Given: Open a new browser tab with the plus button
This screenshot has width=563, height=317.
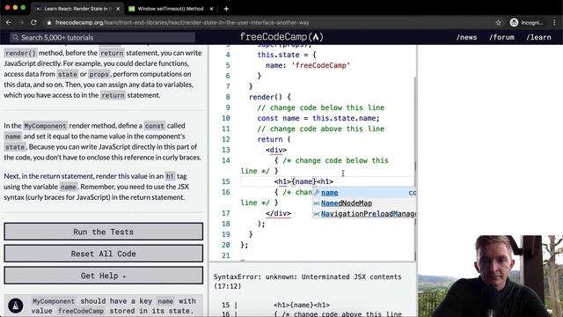Looking at the screenshot, I should (226, 9).
